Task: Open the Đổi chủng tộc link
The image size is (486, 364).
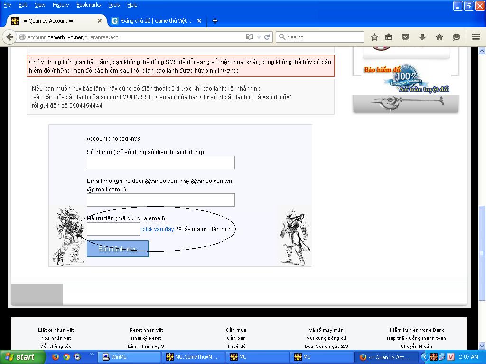Action: (x=56, y=346)
